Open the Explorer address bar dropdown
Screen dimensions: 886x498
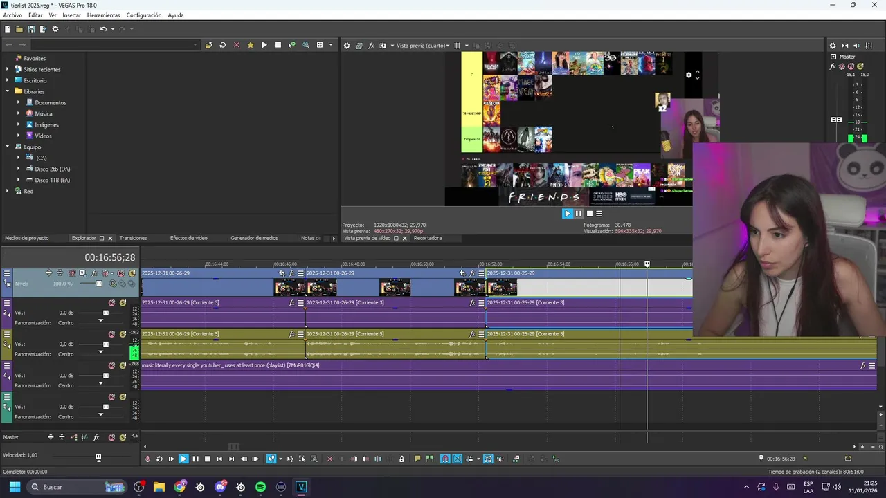point(195,45)
